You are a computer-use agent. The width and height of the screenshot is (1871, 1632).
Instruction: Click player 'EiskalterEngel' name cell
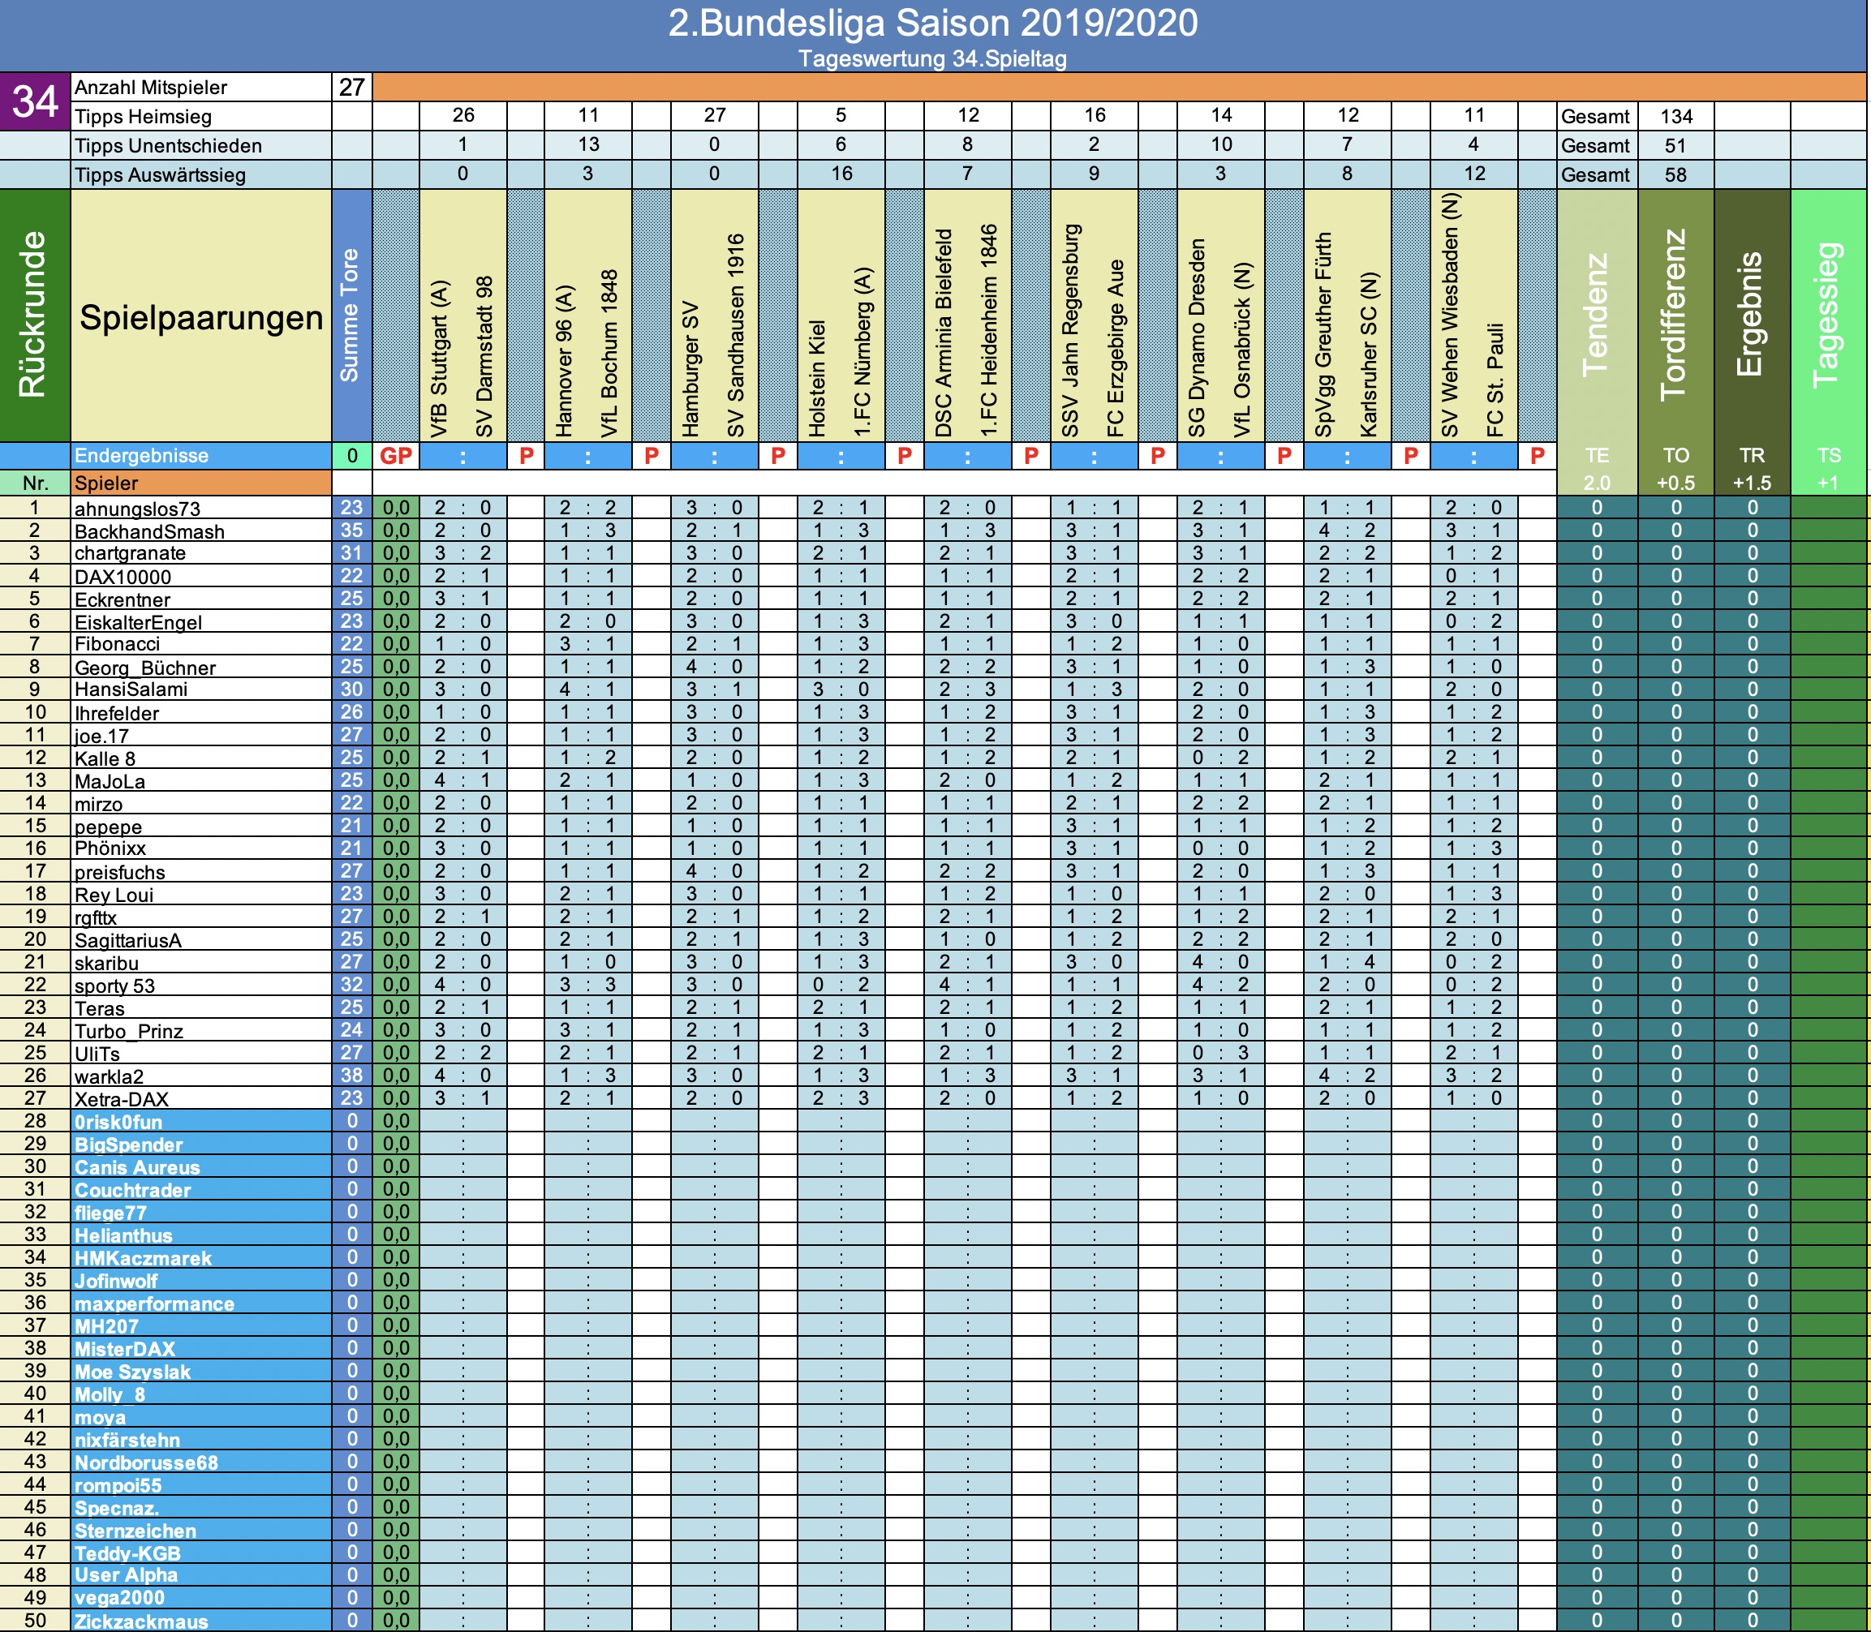tap(201, 621)
